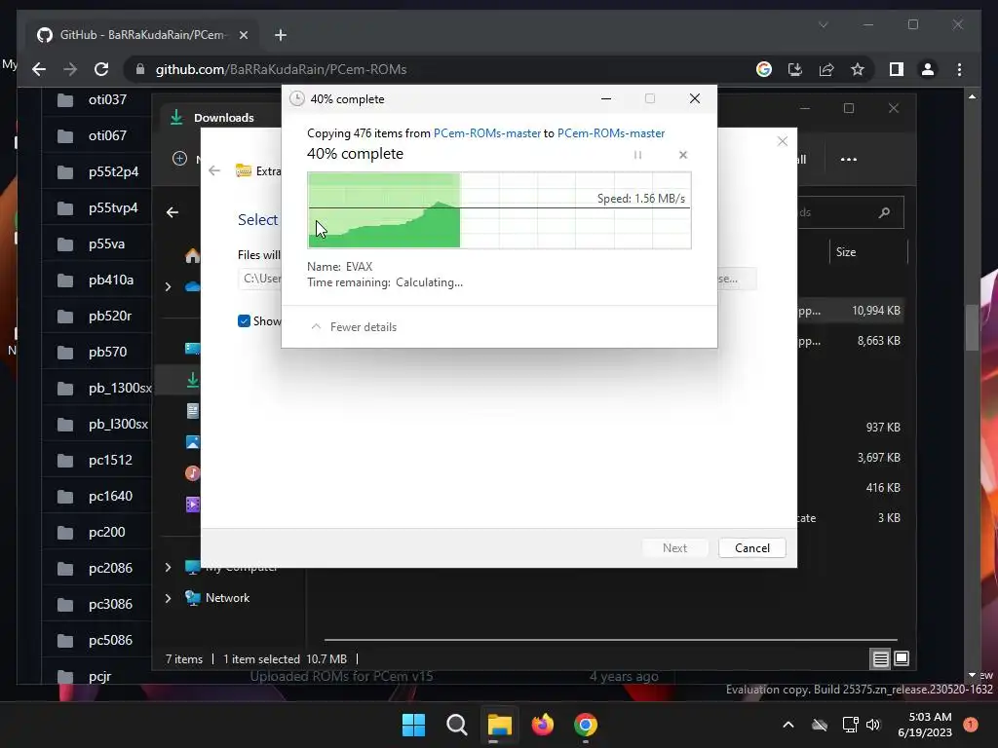Sort by Size column header
The image size is (998, 748).
tap(846, 252)
